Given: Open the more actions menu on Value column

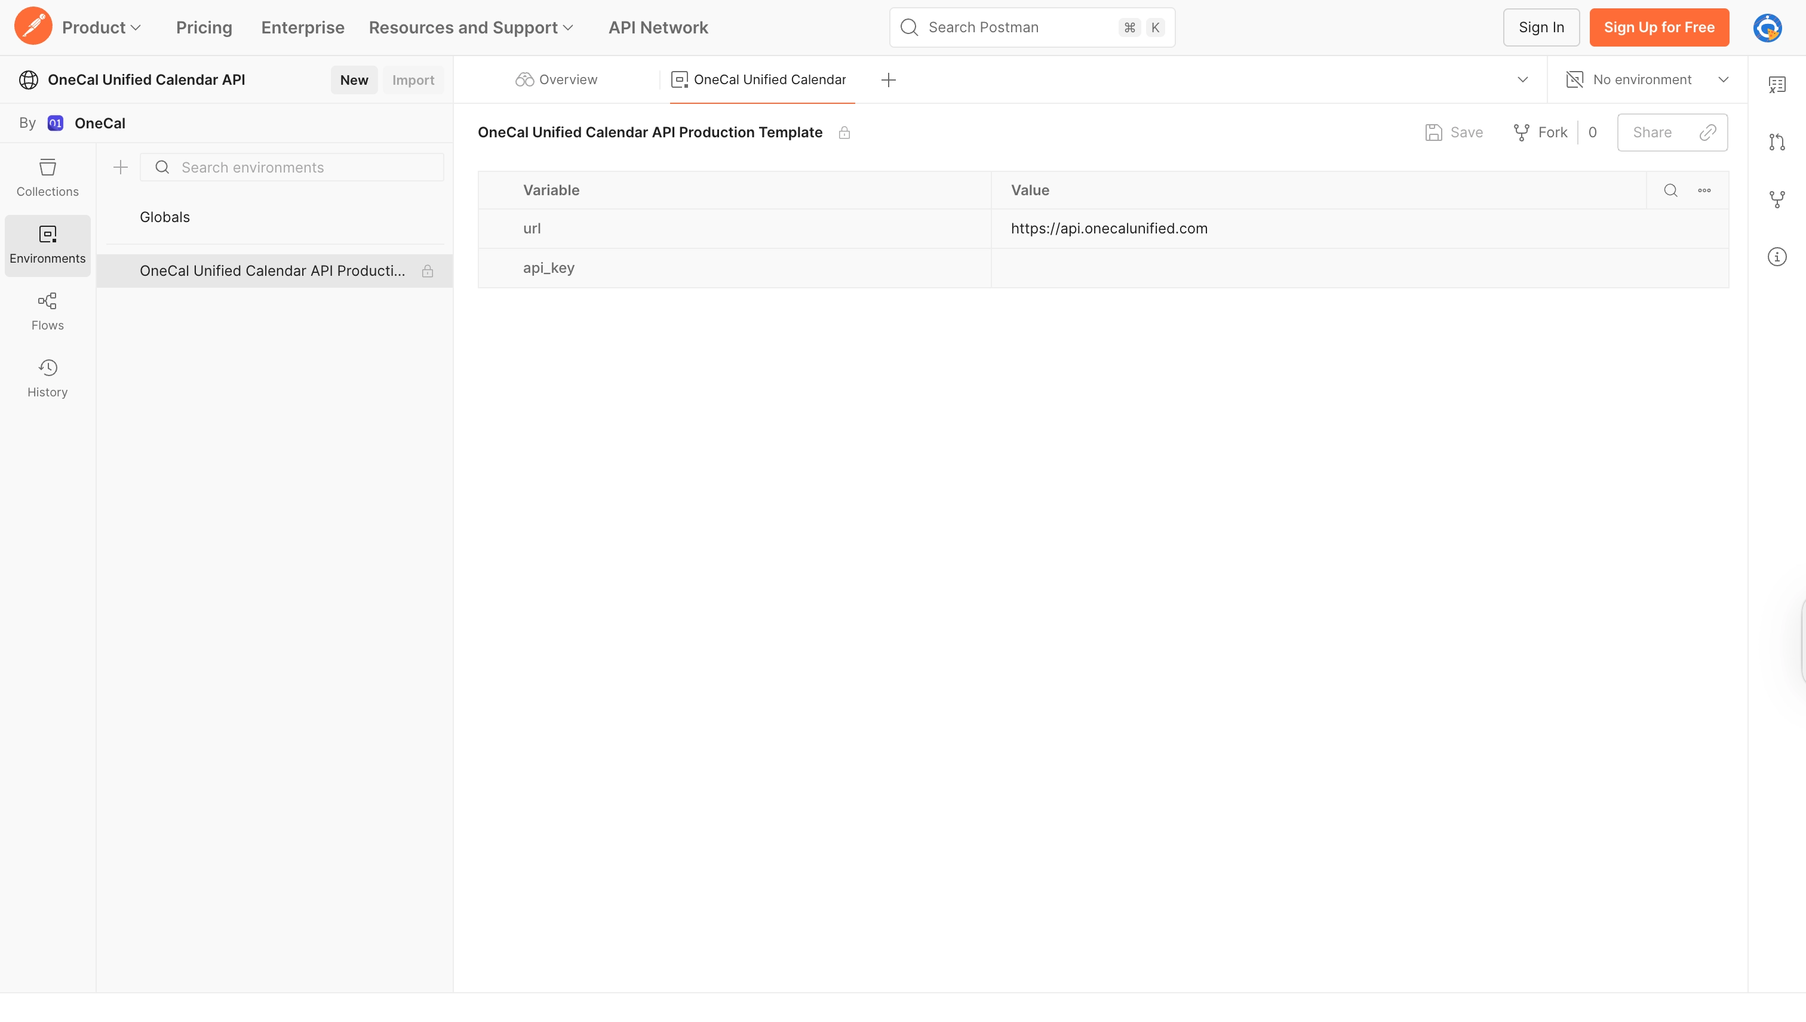Looking at the screenshot, I should (x=1705, y=190).
